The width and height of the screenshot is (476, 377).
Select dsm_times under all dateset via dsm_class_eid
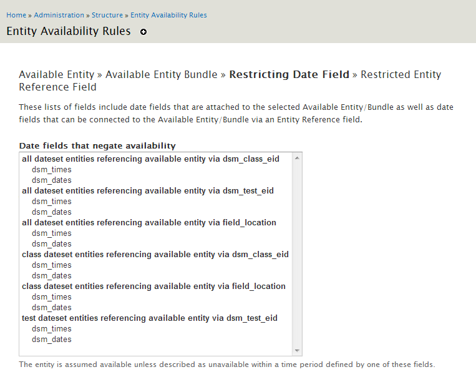click(52, 170)
